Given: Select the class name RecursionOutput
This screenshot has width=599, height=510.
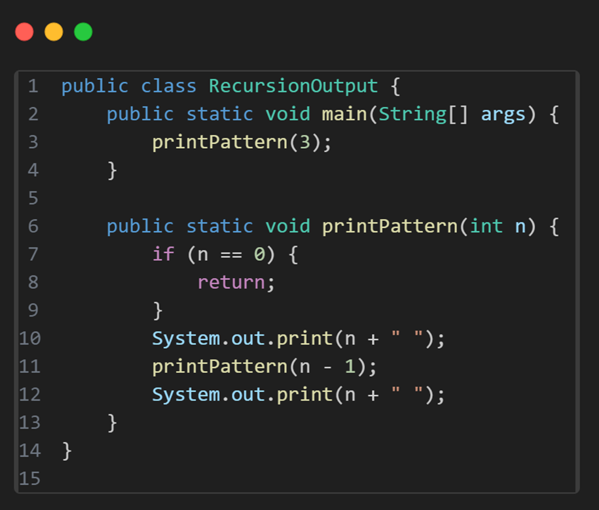Looking at the screenshot, I should 293,86.
